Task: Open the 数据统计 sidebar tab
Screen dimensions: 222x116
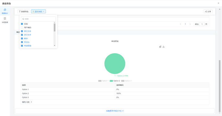Action: click(x=5, y=11)
